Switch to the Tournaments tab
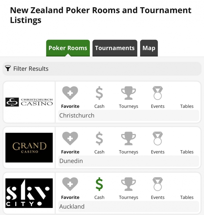 point(115,48)
